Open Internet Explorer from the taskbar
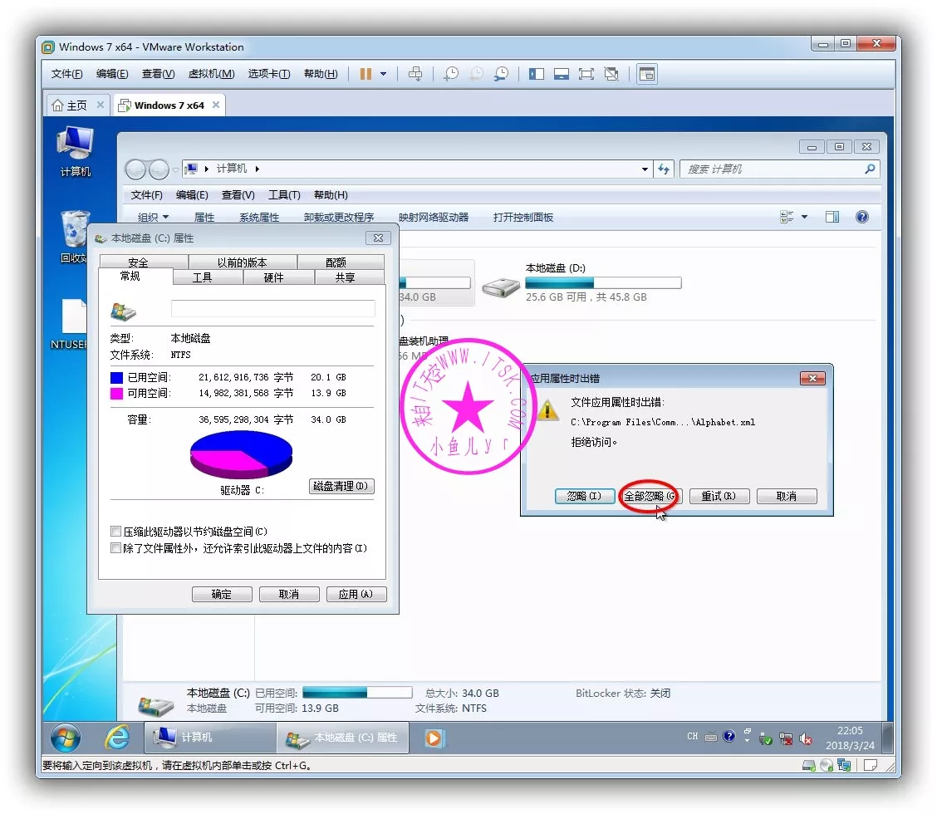Viewport: 937px width, 814px height. [117, 737]
